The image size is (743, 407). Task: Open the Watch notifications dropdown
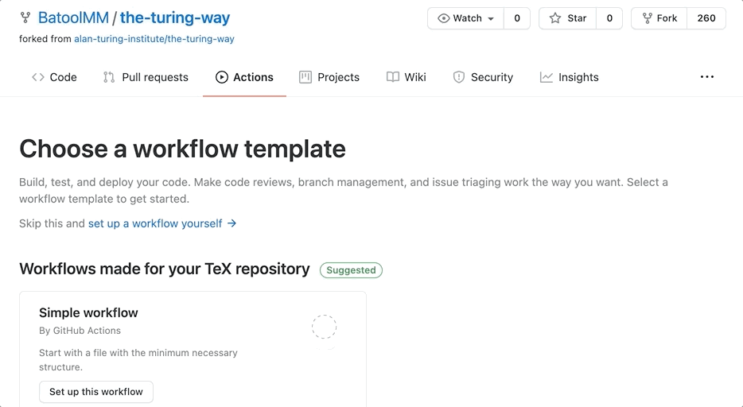[x=466, y=18]
